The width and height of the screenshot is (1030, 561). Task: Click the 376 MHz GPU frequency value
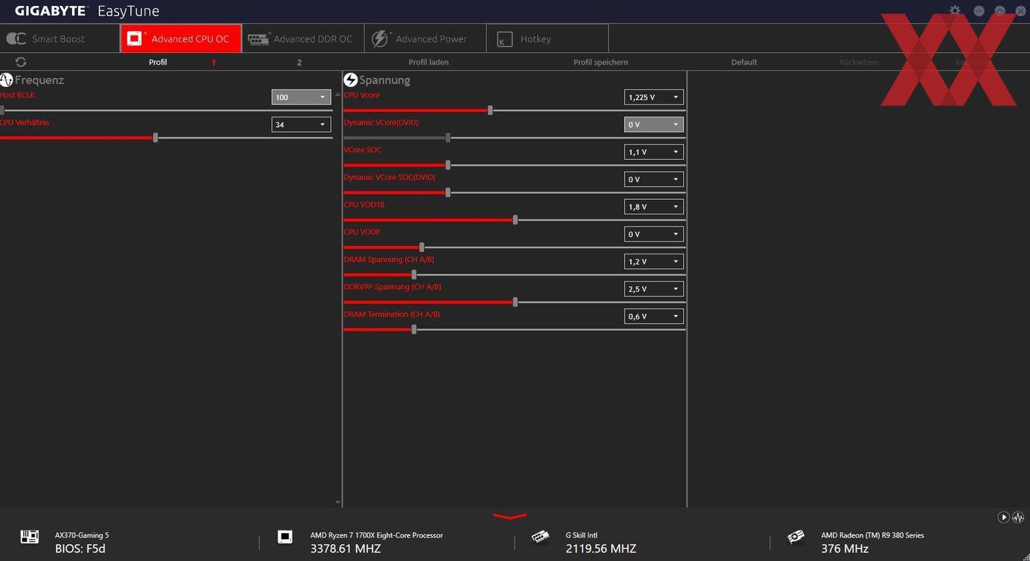click(x=844, y=549)
